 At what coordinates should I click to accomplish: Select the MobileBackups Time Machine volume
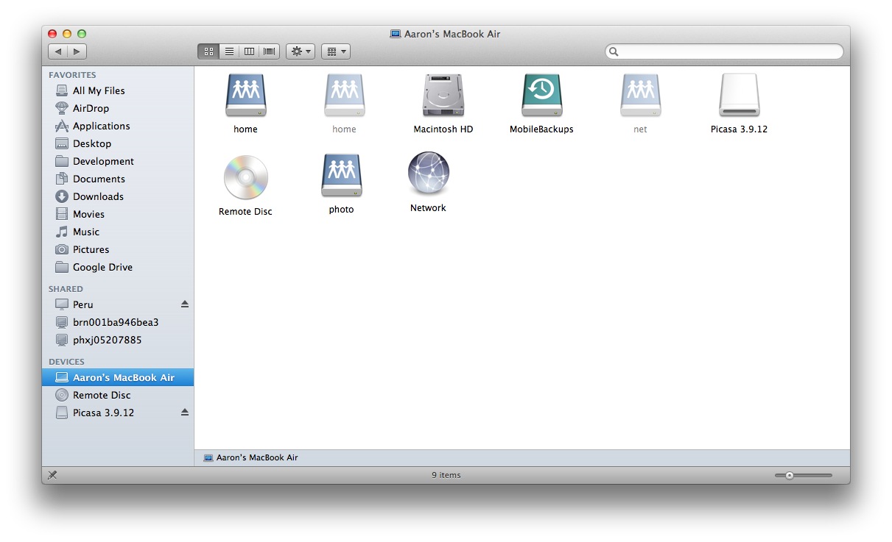(541, 96)
